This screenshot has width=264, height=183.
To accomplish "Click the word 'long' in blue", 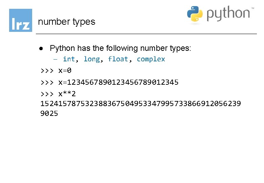I will [x=92, y=59].
